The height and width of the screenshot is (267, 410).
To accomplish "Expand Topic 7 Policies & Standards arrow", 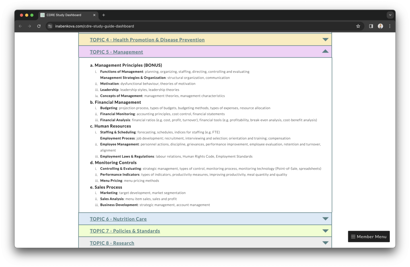I will click(325, 231).
